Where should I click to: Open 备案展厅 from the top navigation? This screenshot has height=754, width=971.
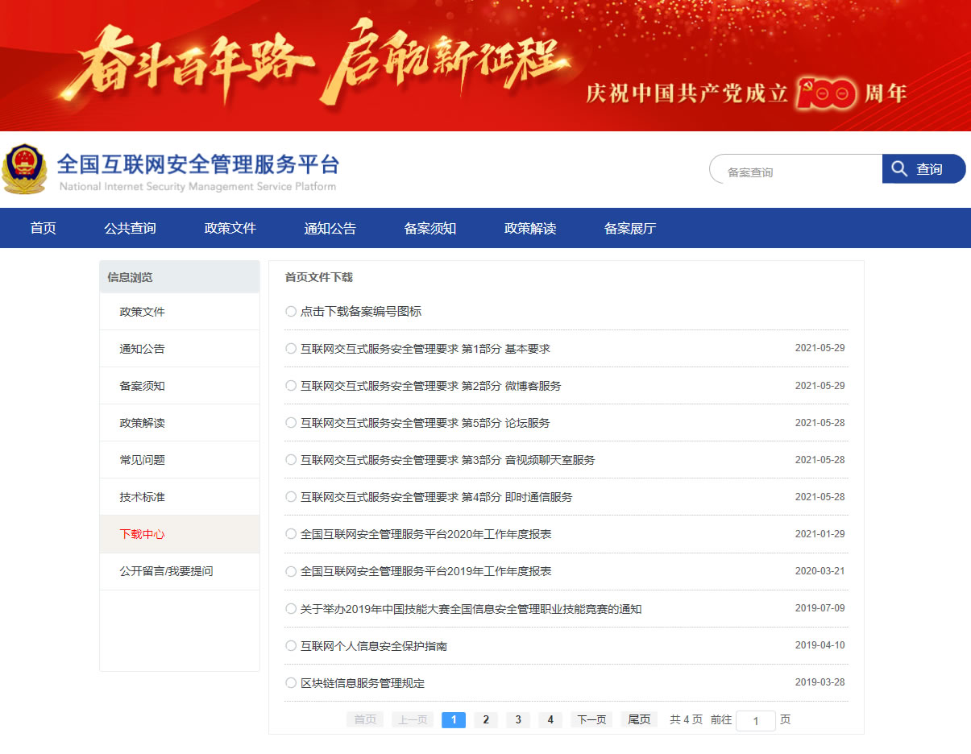click(x=629, y=229)
